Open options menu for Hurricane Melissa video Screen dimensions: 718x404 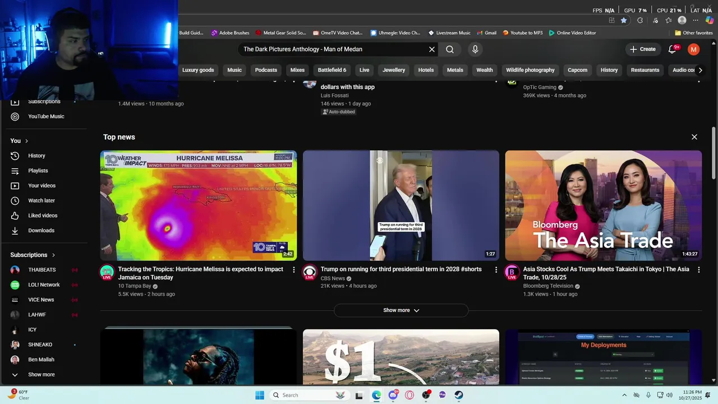[293, 270]
